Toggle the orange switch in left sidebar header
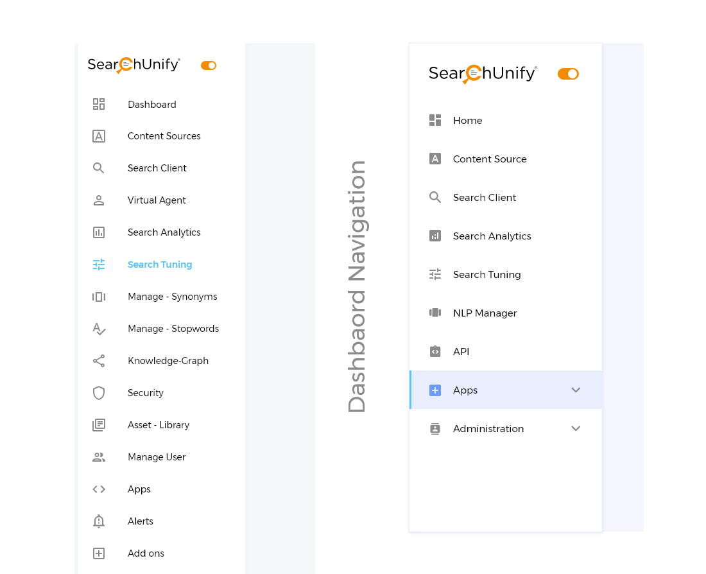 click(x=209, y=65)
